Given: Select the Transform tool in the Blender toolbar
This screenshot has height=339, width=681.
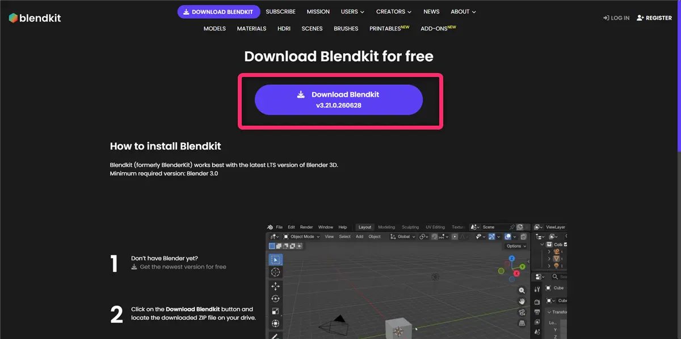Looking at the screenshot, I should pos(276,323).
